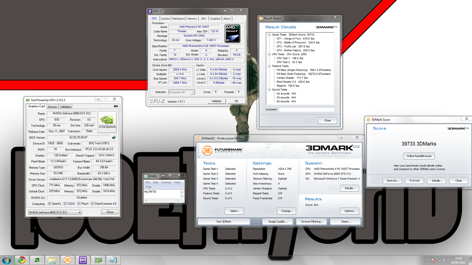This screenshot has width=472, height=265.
Task: Click the Notepad text area containing Hy3RiD
Action: click(x=162, y=194)
